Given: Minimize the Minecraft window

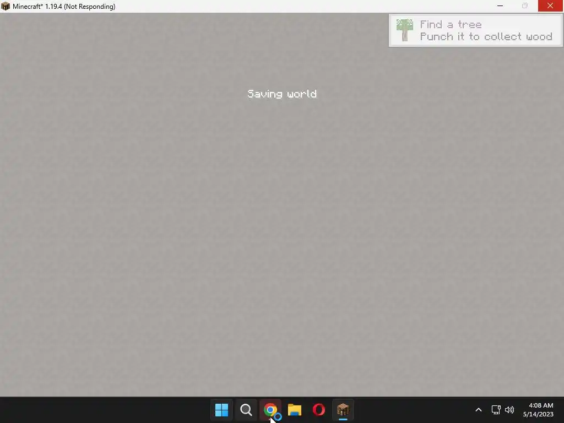Looking at the screenshot, I should [500, 6].
